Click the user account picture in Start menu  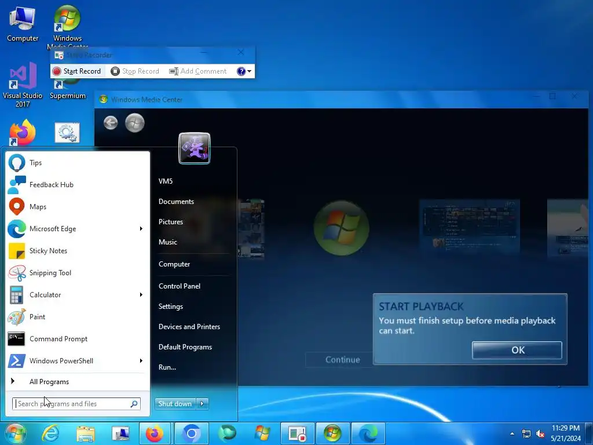(195, 148)
